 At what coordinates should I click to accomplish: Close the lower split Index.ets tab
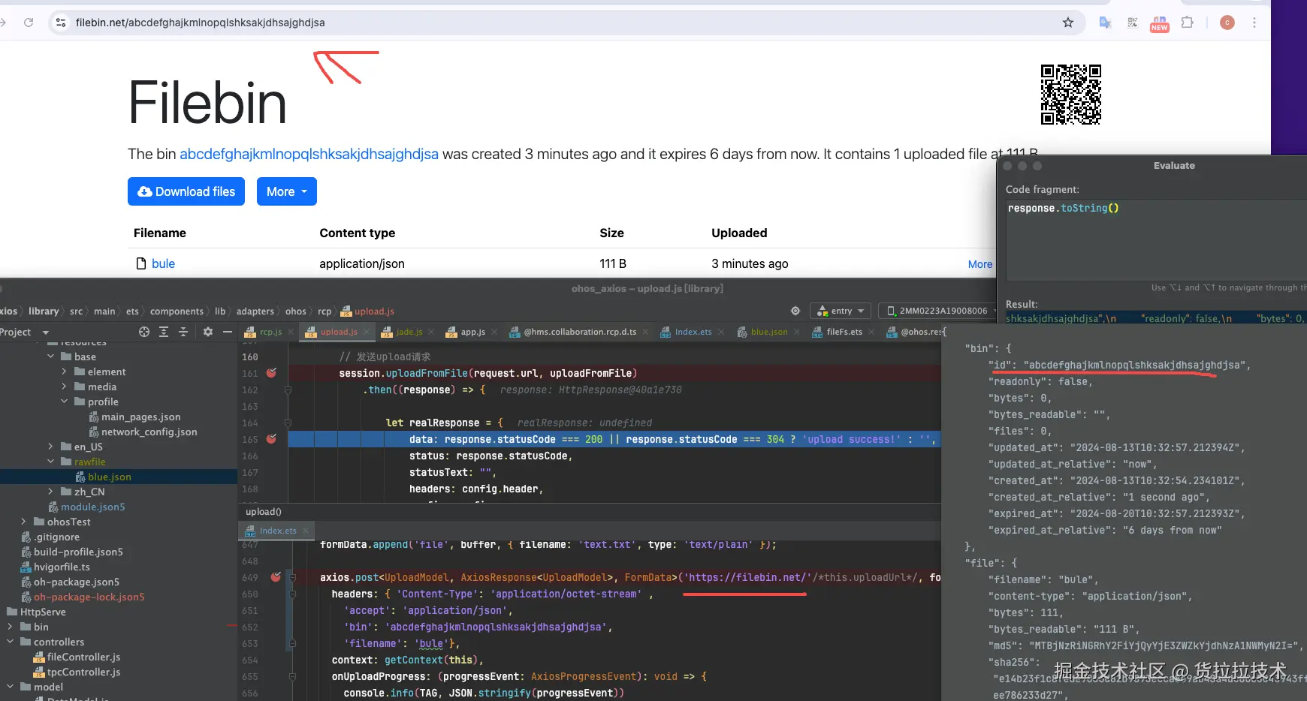(x=306, y=531)
